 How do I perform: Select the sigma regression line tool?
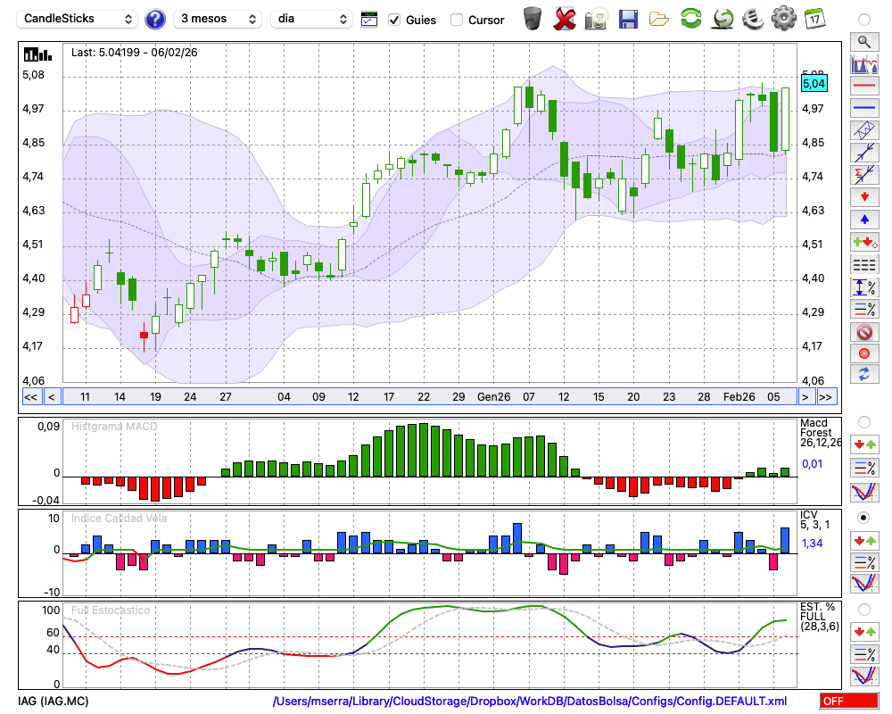864,174
